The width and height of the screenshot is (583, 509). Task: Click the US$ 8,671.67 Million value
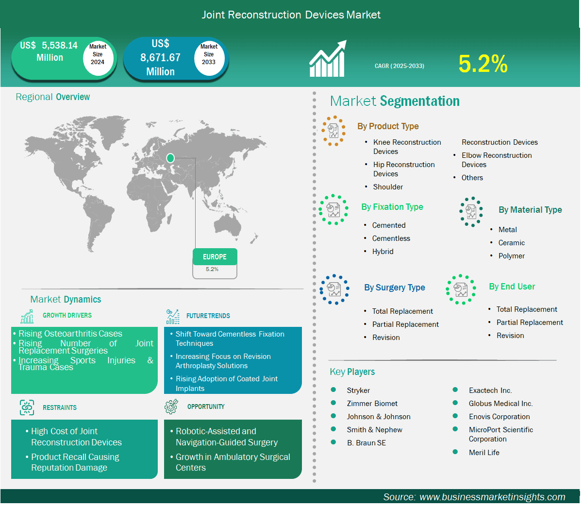coord(160,57)
